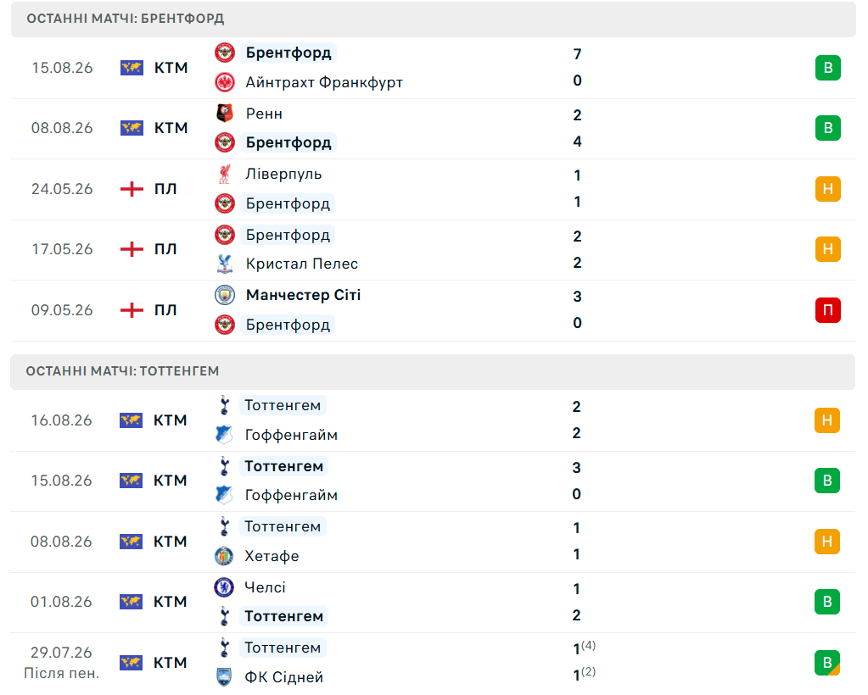This screenshot has width=868, height=695.
Task: Click the Manchester City club crest
Action: click(225, 295)
